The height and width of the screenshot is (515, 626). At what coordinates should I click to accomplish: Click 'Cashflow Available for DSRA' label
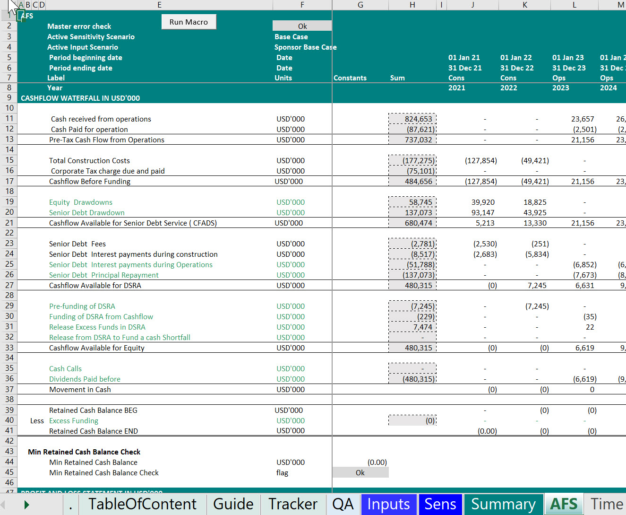[x=95, y=285]
